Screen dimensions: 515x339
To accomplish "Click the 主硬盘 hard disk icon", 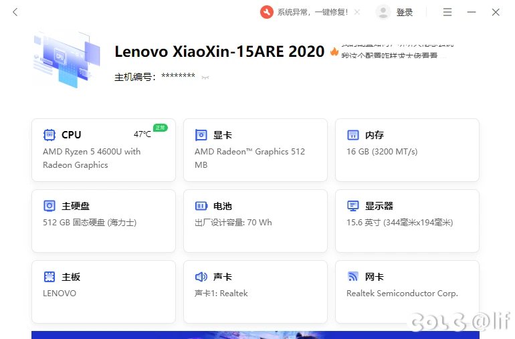I will pos(49,206).
